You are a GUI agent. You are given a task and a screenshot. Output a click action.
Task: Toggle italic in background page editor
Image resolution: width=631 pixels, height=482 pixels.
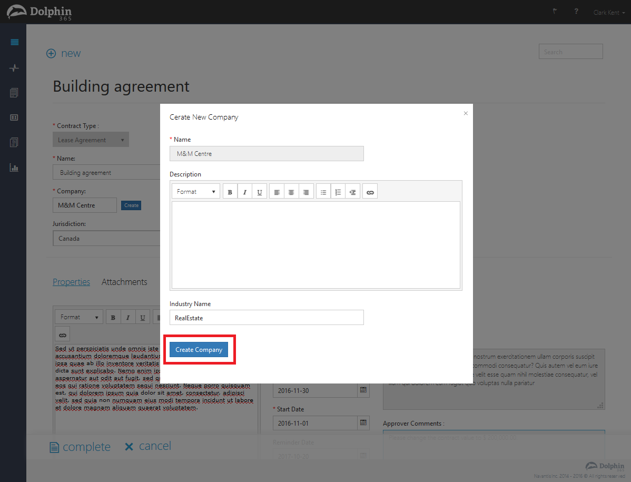click(x=128, y=318)
